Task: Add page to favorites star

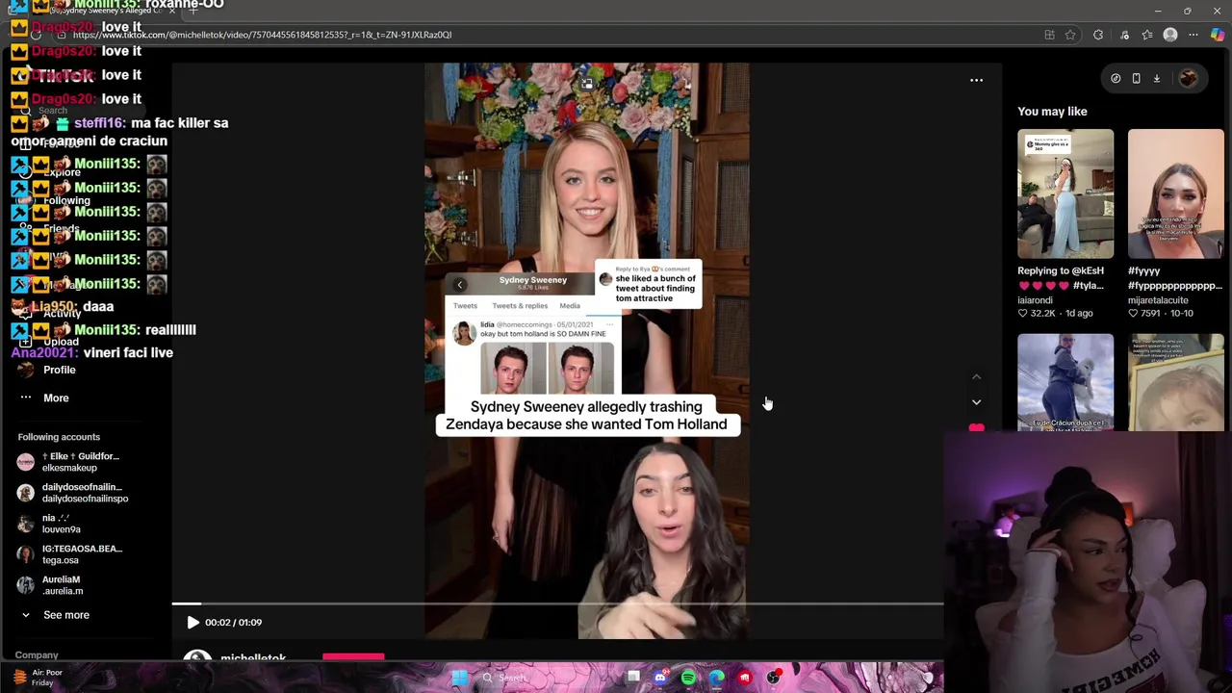Action: (x=1070, y=35)
